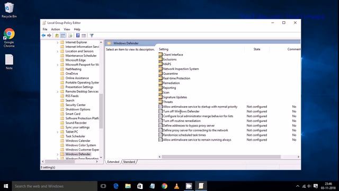This screenshot has width=339, height=191.
Task: Select Turn off Windows Defender policy
Action: tap(181, 111)
